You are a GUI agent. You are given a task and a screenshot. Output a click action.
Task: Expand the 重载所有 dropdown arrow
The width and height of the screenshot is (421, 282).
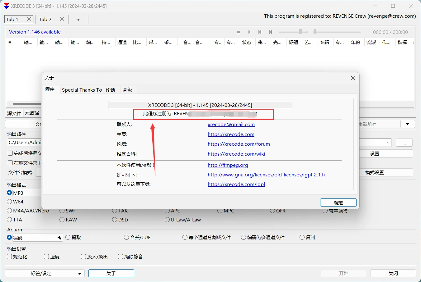(408, 124)
